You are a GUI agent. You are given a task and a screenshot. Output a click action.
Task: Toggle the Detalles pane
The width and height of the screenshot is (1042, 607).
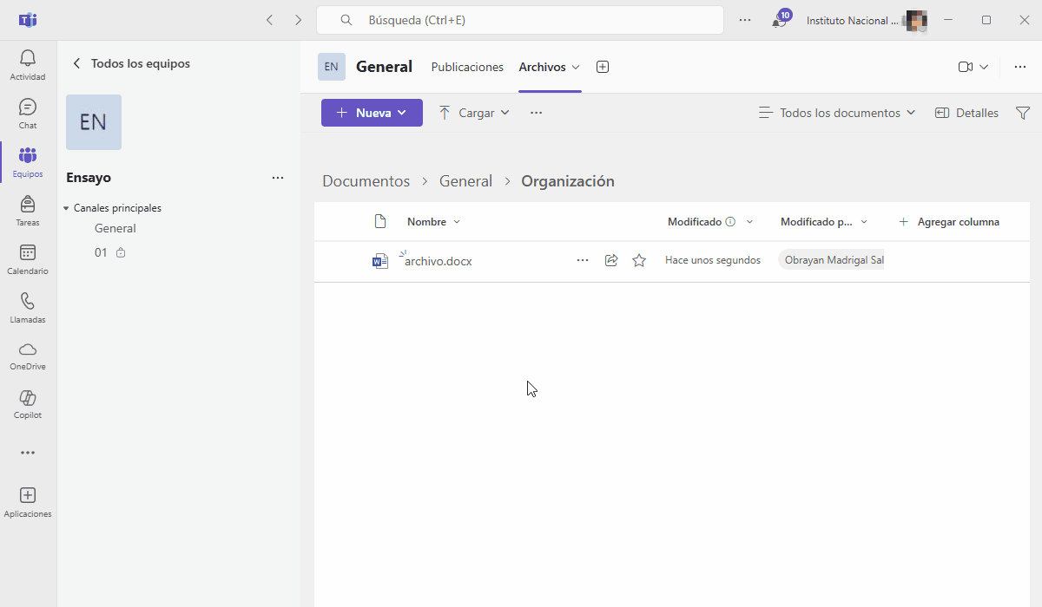pyautogui.click(x=966, y=113)
